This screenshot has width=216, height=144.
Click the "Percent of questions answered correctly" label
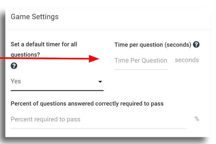click(x=87, y=103)
